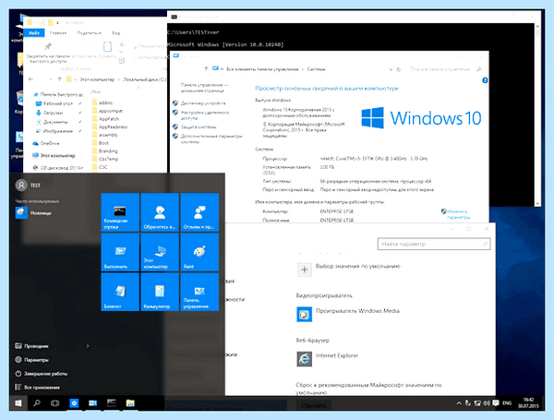
Task: Select the Downloads (Загрузки) quick access item
Action: click(x=50, y=113)
